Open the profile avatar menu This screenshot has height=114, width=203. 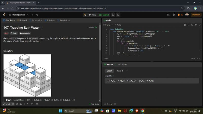(187, 15)
